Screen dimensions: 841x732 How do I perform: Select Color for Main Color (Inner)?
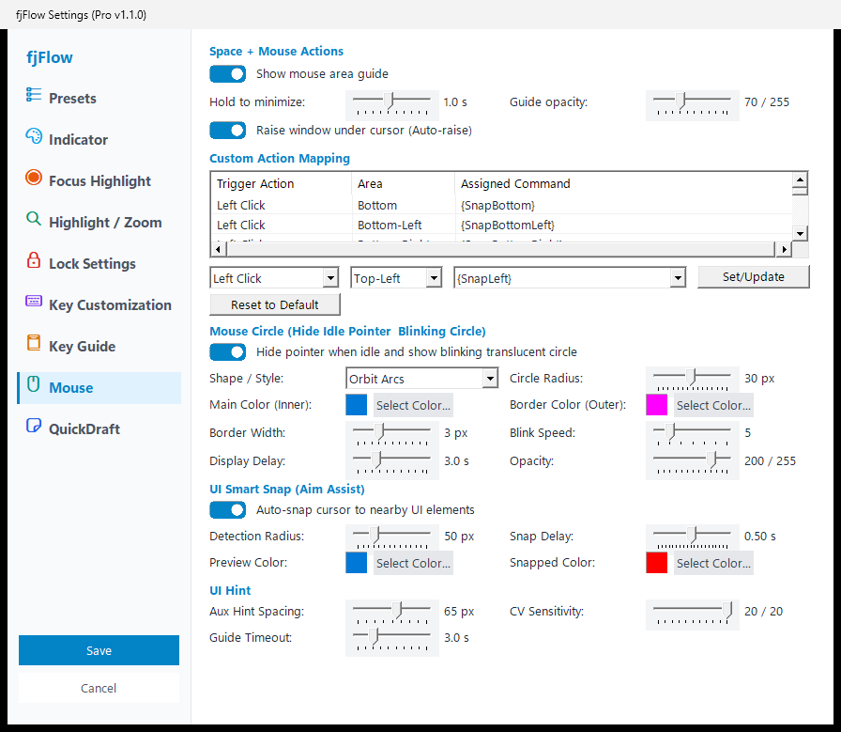coord(413,406)
